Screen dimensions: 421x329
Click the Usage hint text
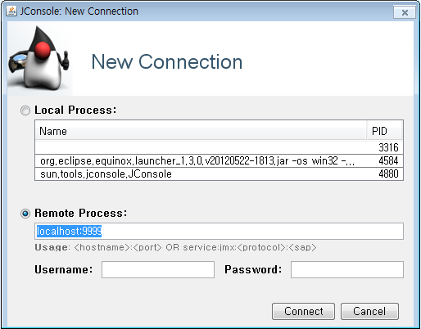pyautogui.click(x=175, y=247)
